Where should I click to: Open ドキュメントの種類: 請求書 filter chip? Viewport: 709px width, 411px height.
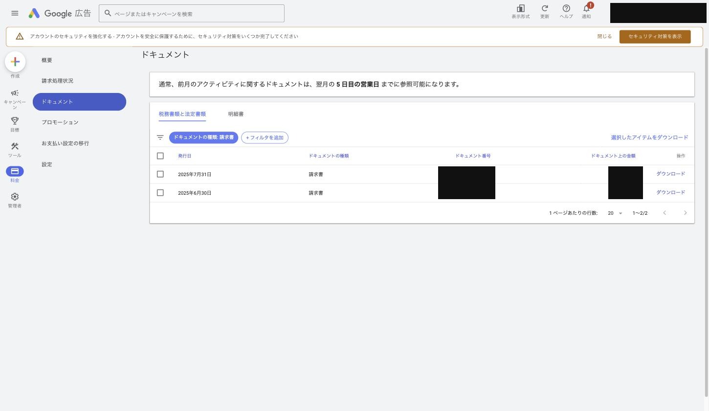203,137
